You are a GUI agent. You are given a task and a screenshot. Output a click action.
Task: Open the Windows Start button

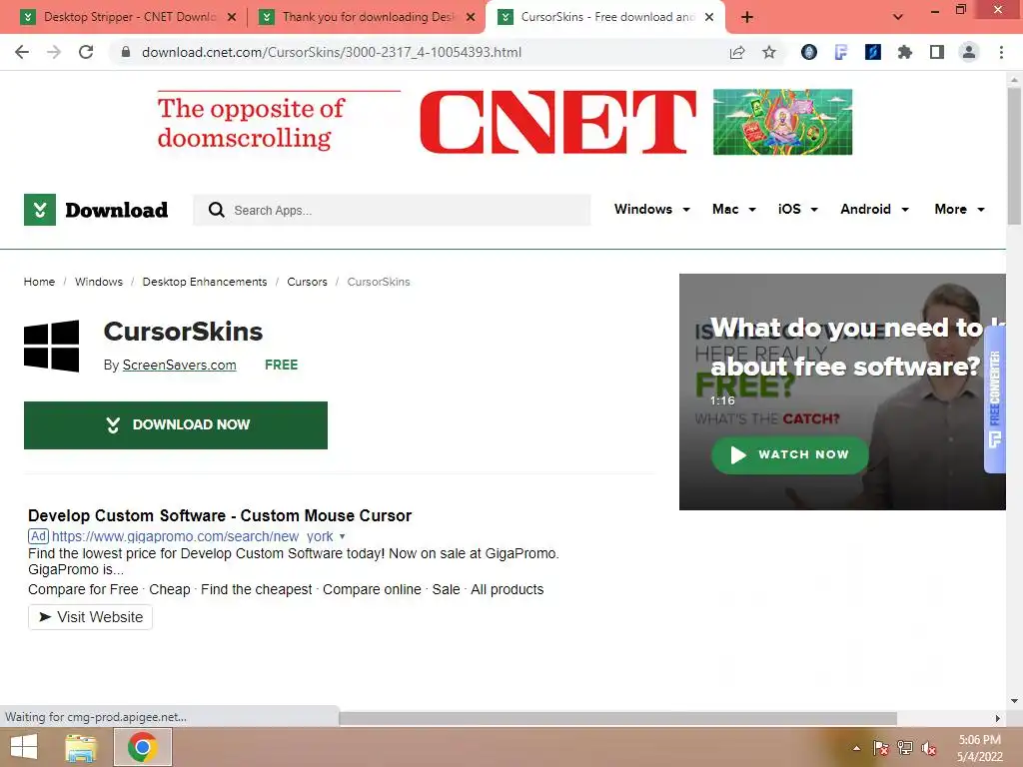click(x=24, y=747)
